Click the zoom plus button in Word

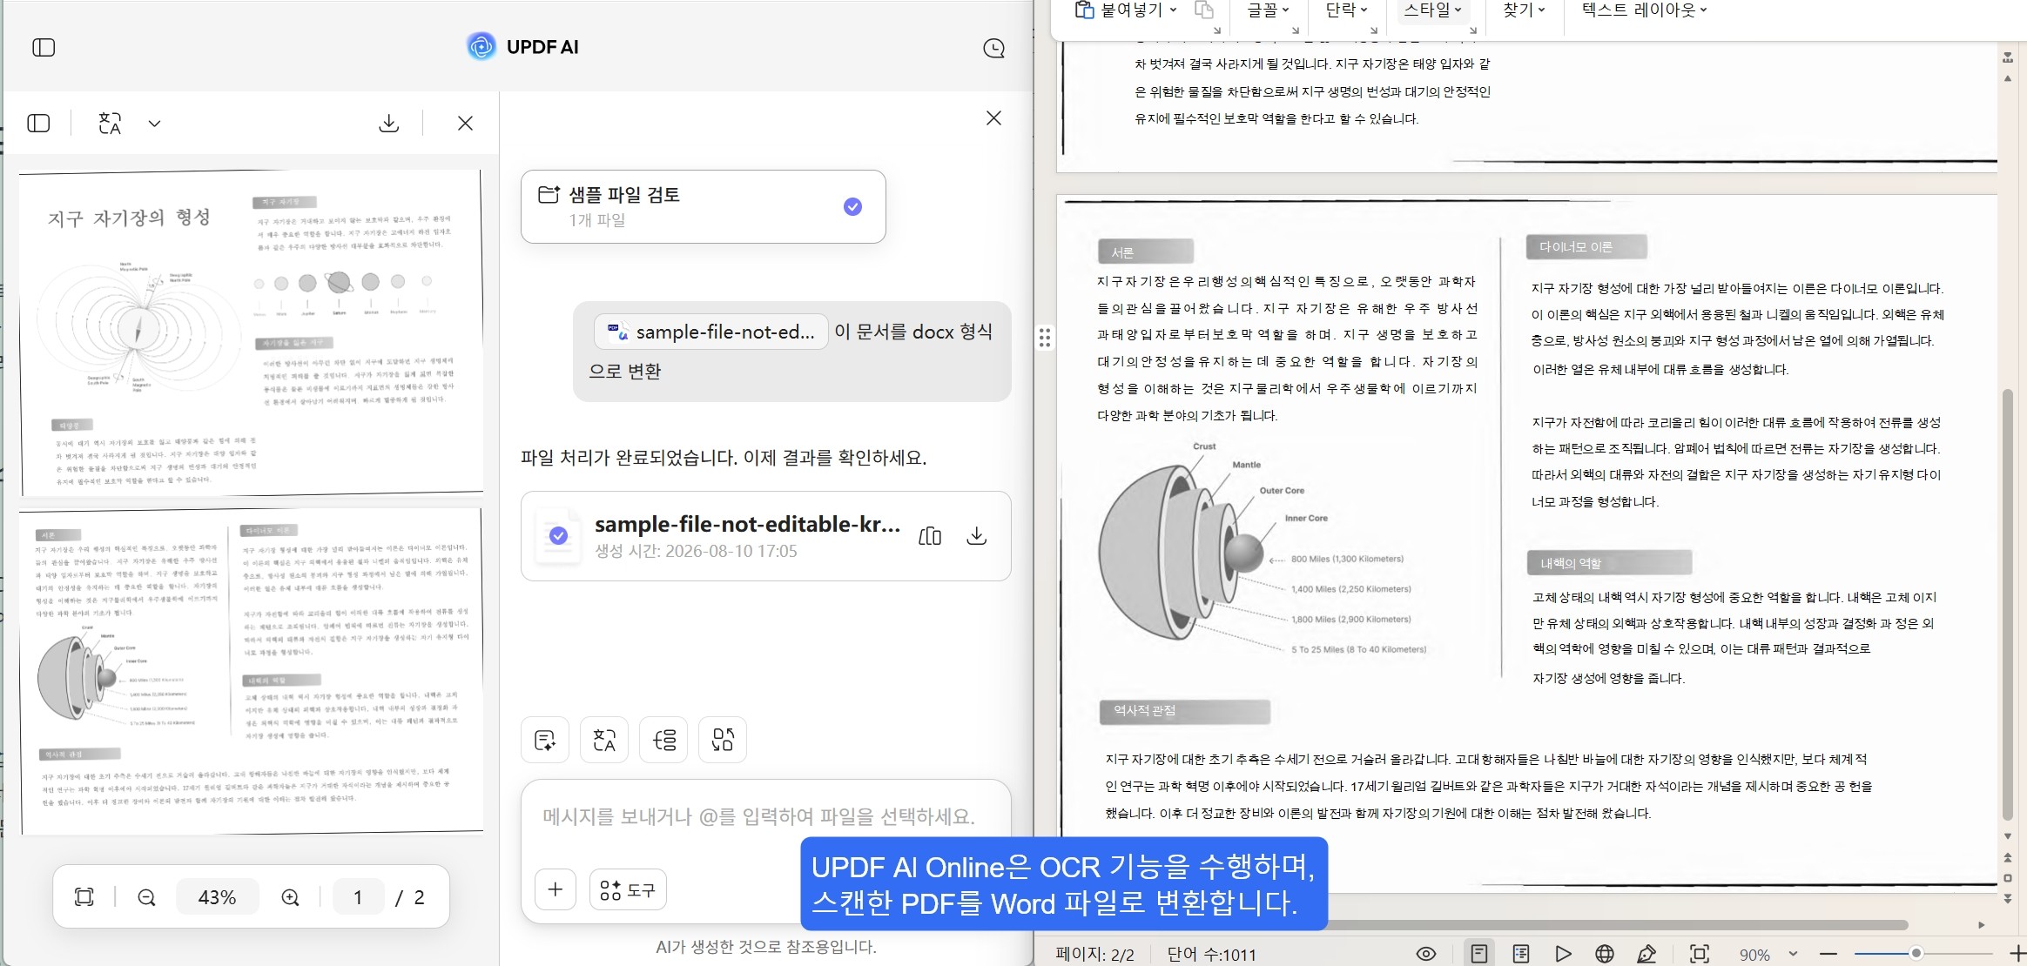[2017, 954]
